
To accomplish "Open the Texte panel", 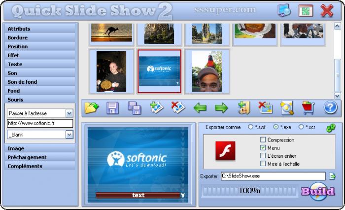I will tap(40, 64).
